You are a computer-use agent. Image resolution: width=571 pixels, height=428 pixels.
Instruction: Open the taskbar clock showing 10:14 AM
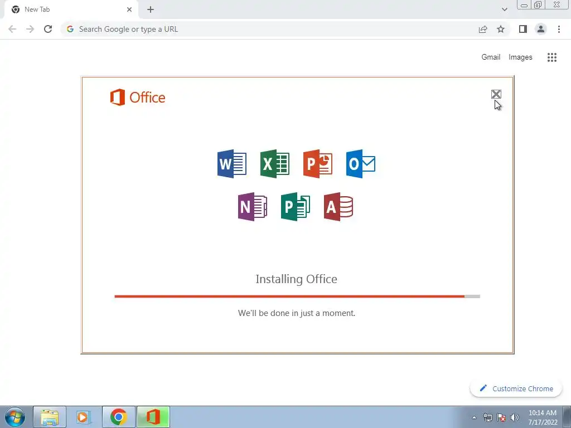[x=543, y=417]
